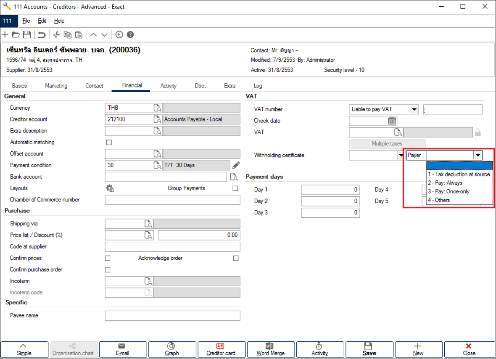Screen dimensions: 496x359
Task: Switch to the Doc. tab
Action: (200, 86)
